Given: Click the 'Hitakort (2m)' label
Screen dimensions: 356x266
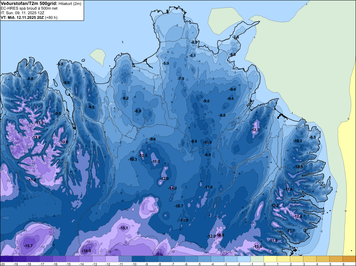Looking at the screenshot, I should pos(70,4).
